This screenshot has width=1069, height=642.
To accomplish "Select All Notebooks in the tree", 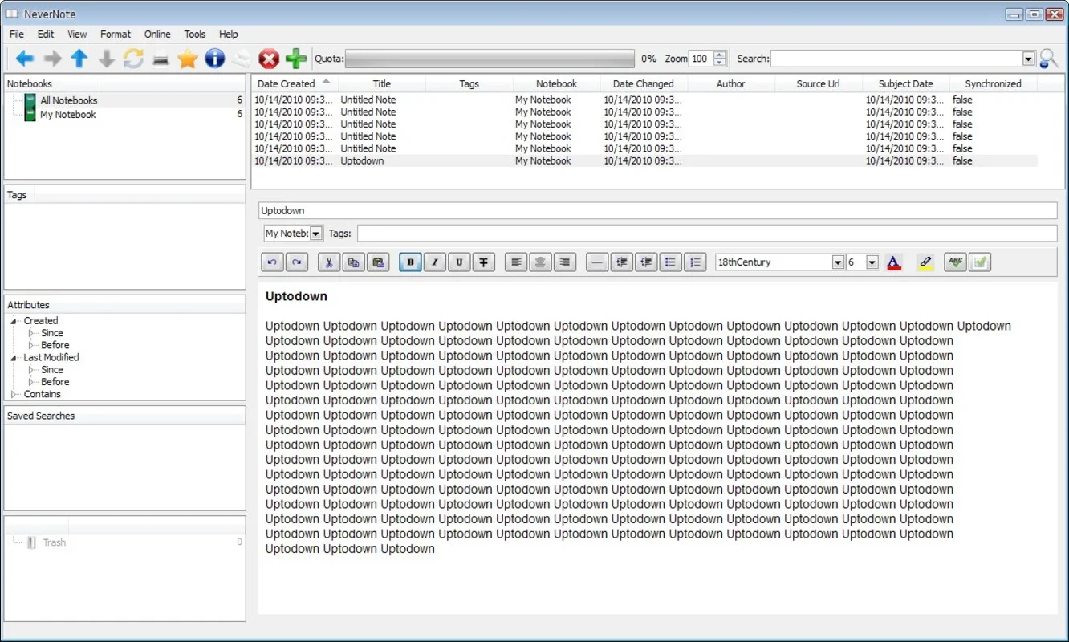I will click(69, 100).
